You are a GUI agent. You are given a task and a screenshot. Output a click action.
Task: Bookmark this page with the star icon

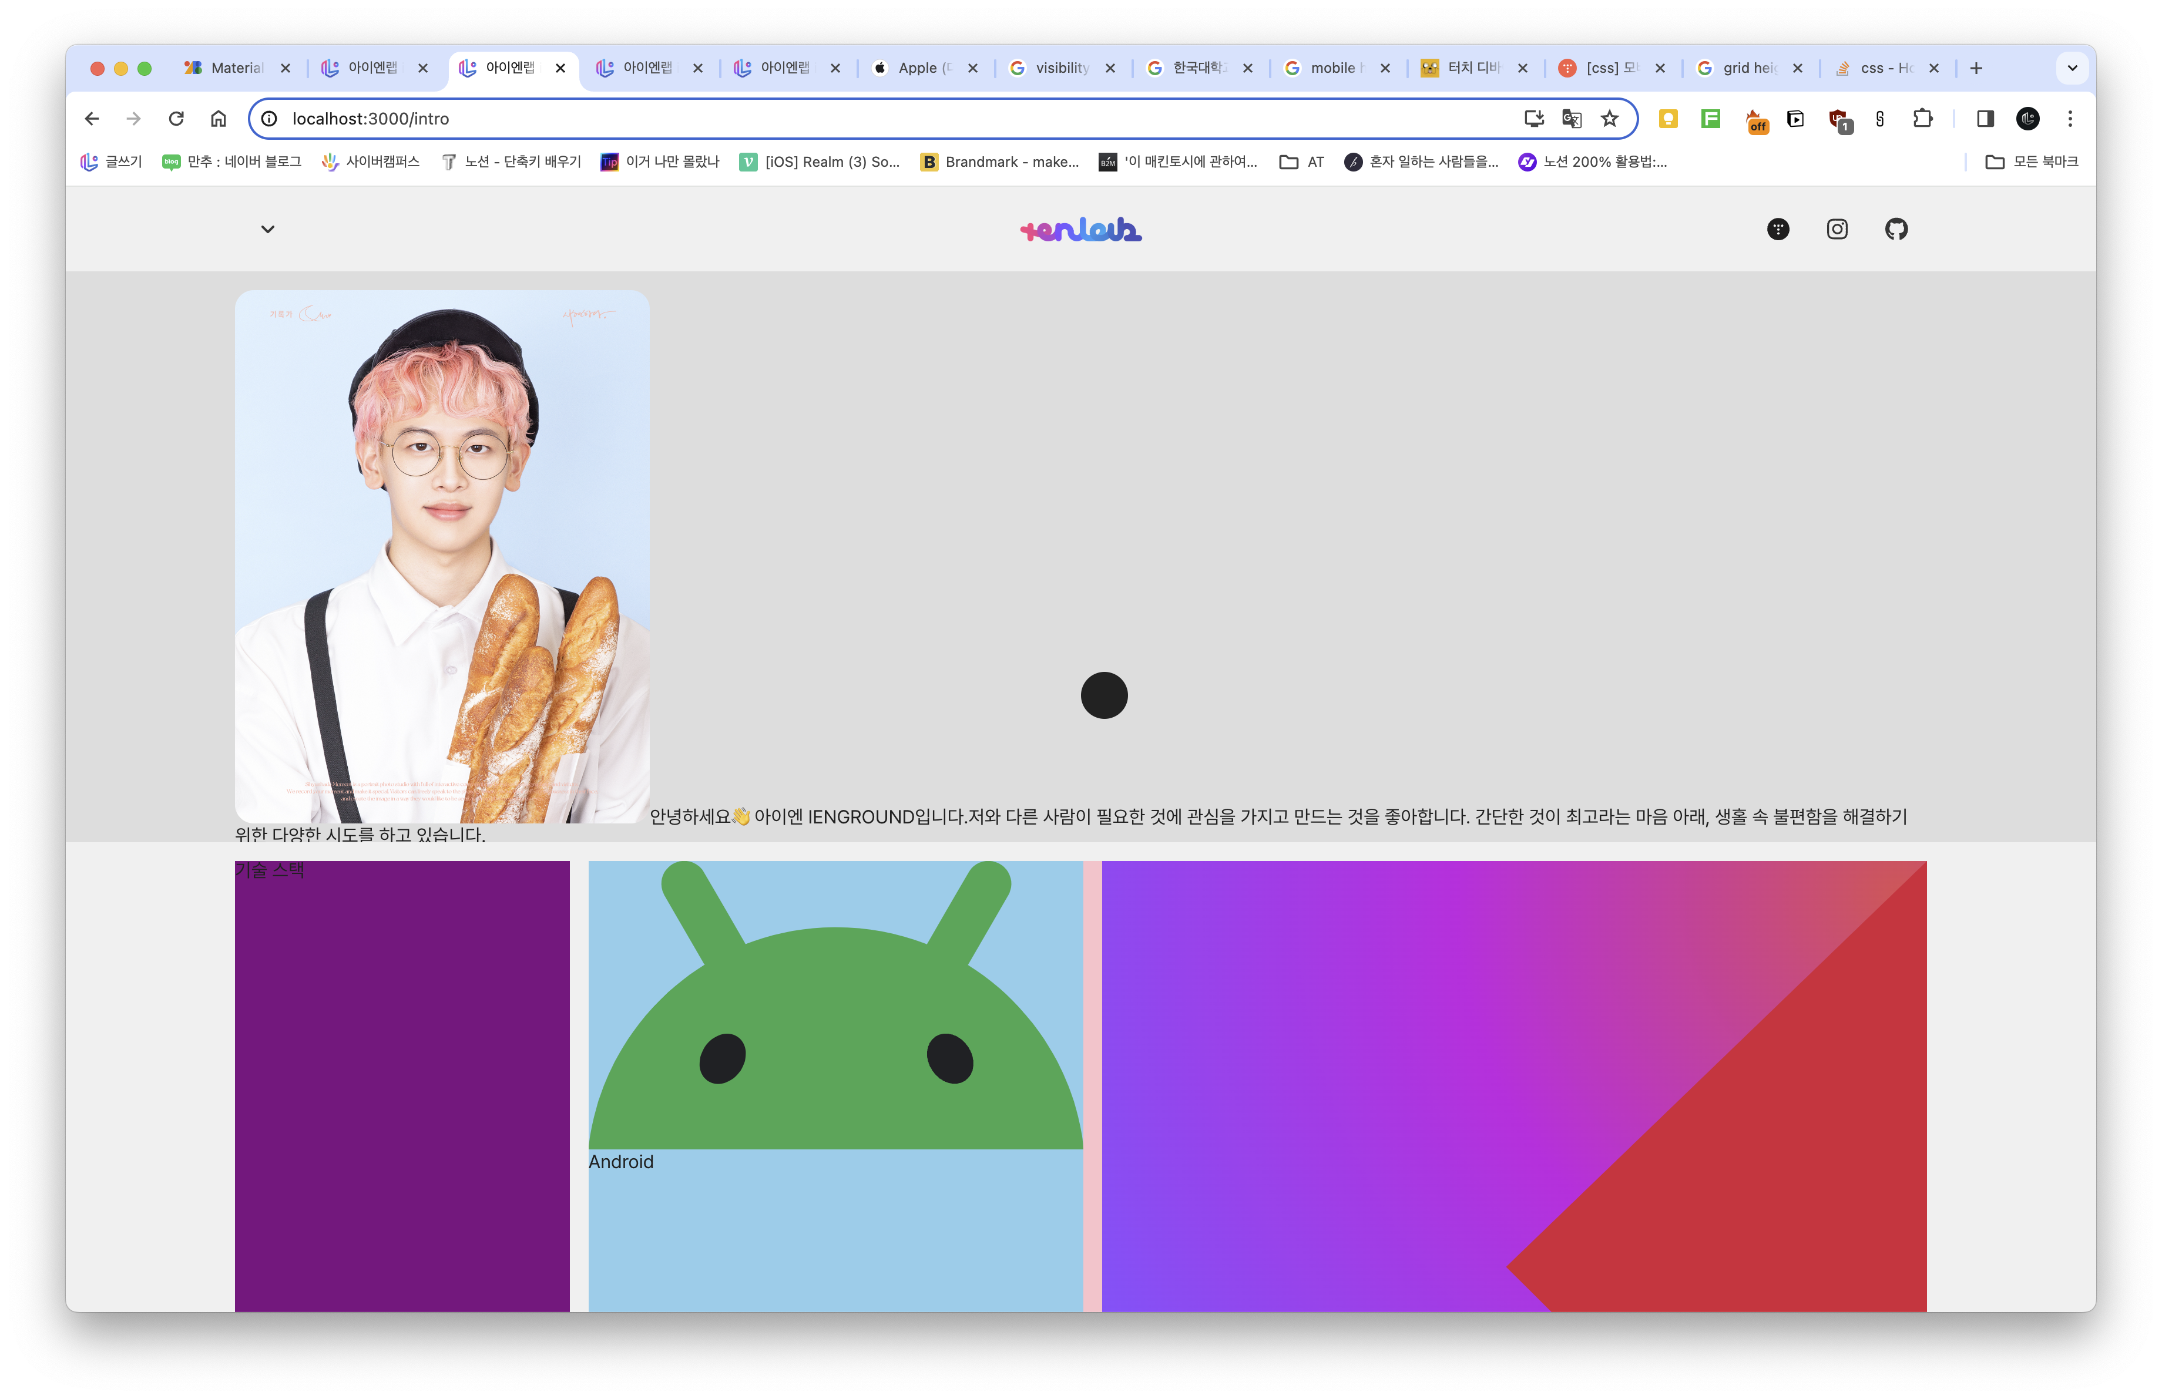[1610, 119]
